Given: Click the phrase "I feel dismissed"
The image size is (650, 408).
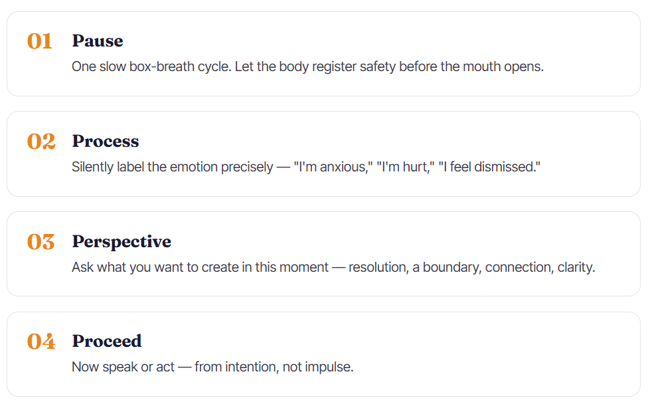Looking at the screenshot, I should point(489,167).
